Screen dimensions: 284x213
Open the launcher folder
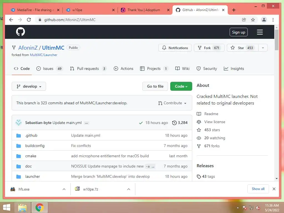[x=32, y=177]
